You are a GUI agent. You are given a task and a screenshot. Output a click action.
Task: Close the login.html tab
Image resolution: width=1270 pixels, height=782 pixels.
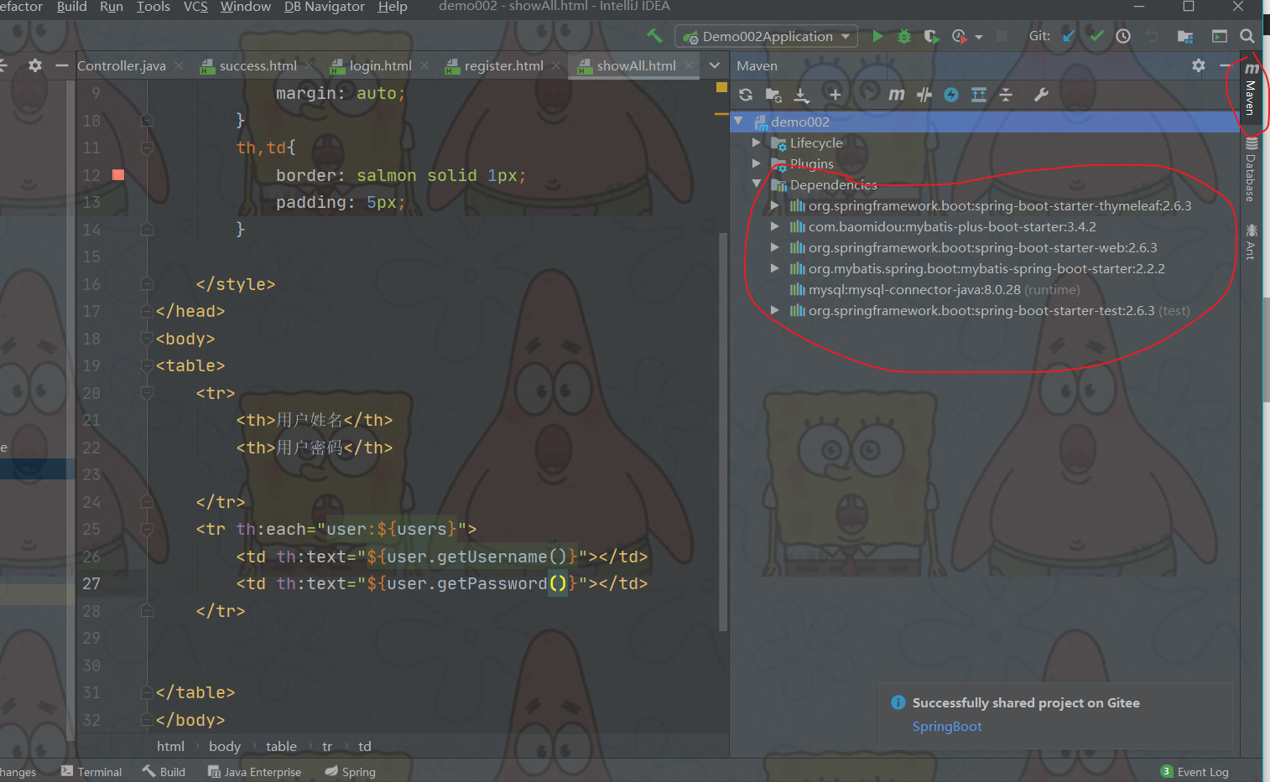tap(424, 65)
